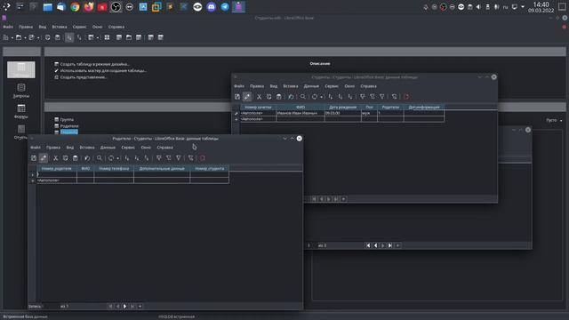Add new record in Студенты window
Image resolution: width=569 pixels, height=320 pixels.
coord(344,199)
